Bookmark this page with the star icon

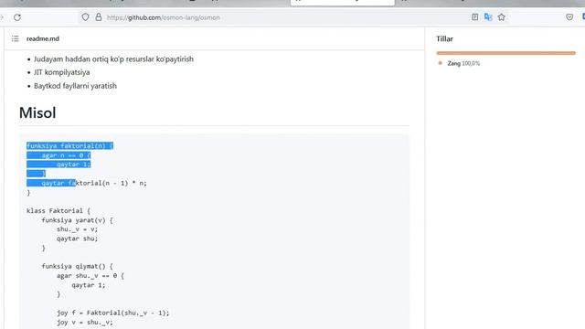coord(502,17)
